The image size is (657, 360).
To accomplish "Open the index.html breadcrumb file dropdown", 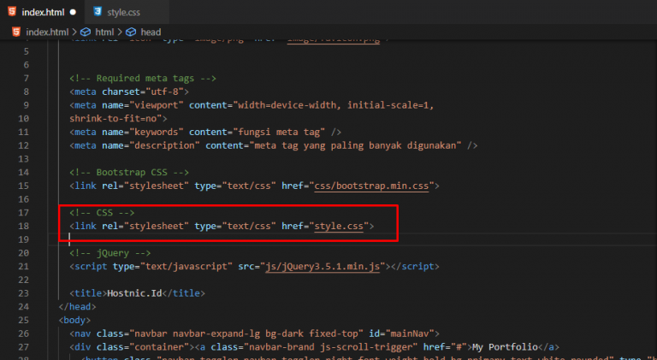I will [47, 32].
